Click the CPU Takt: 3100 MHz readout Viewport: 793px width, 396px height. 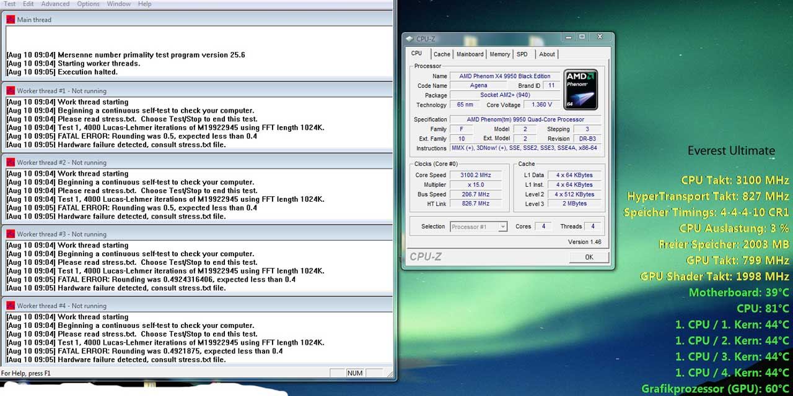point(735,180)
